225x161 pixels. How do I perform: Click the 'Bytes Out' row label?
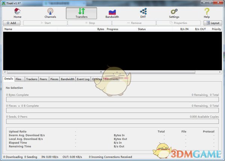[x=120, y=139]
